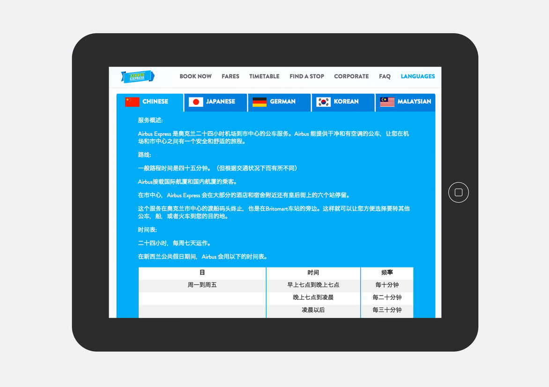The height and width of the screenshot is (387, 549).
Task: Open the Book Now page
Action: coord(195,76)
